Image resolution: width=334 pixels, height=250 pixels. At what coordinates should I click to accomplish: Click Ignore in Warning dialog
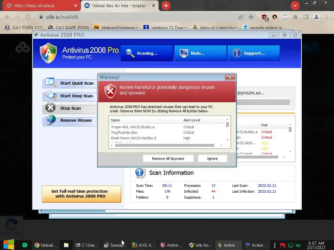coord(212,159)
